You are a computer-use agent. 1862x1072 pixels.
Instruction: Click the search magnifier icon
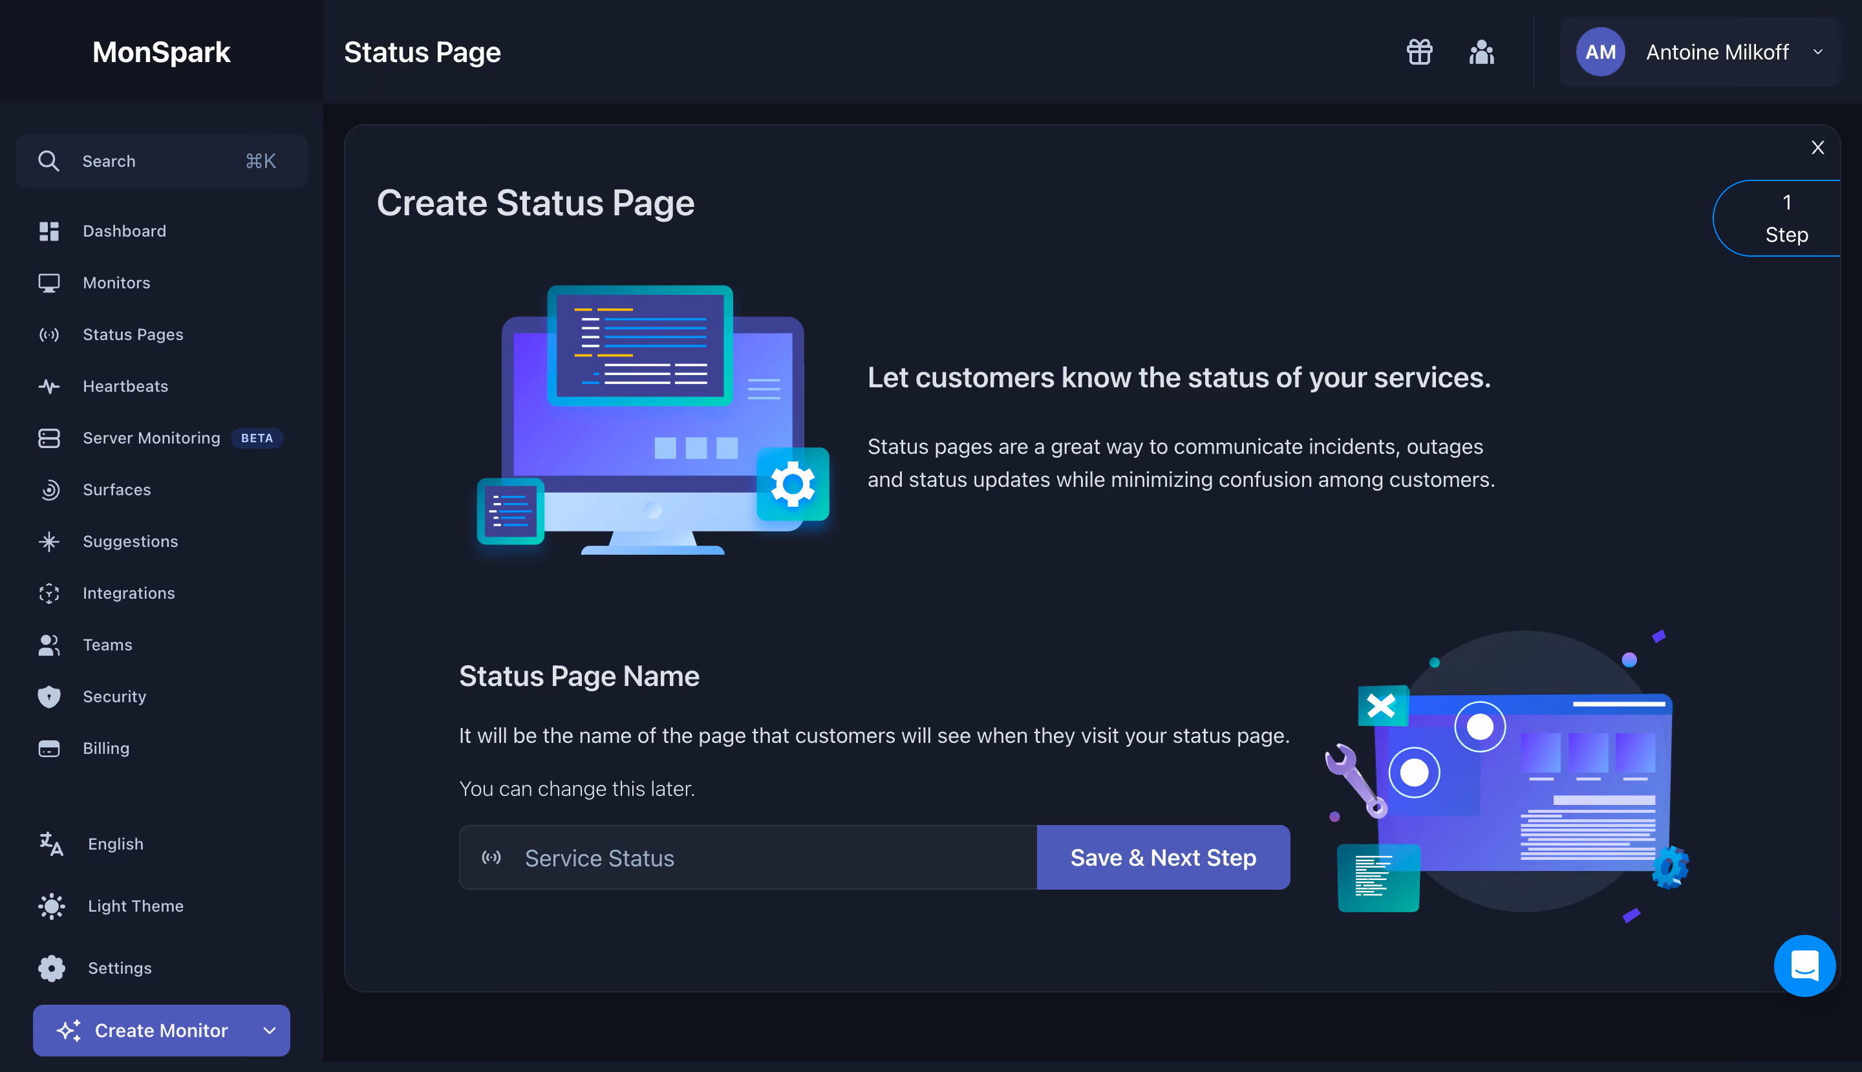(48, 161)
